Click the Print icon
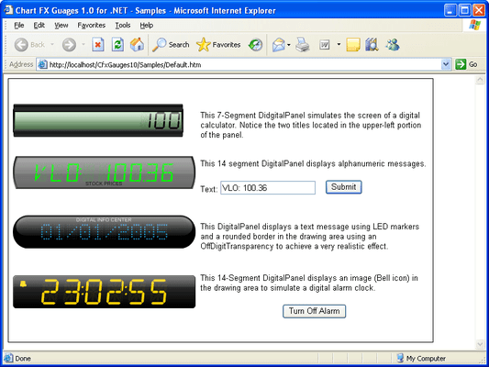The image size is (489, 367). 302,45
